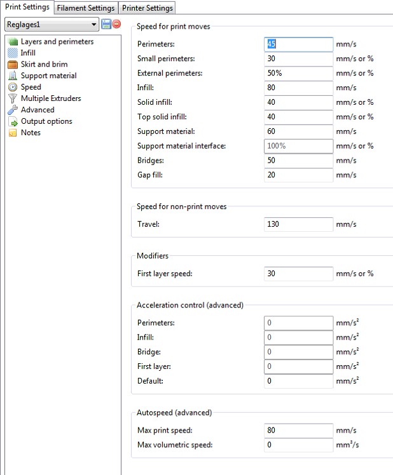Focus the First layer speed field

click(x=298, y=274)
